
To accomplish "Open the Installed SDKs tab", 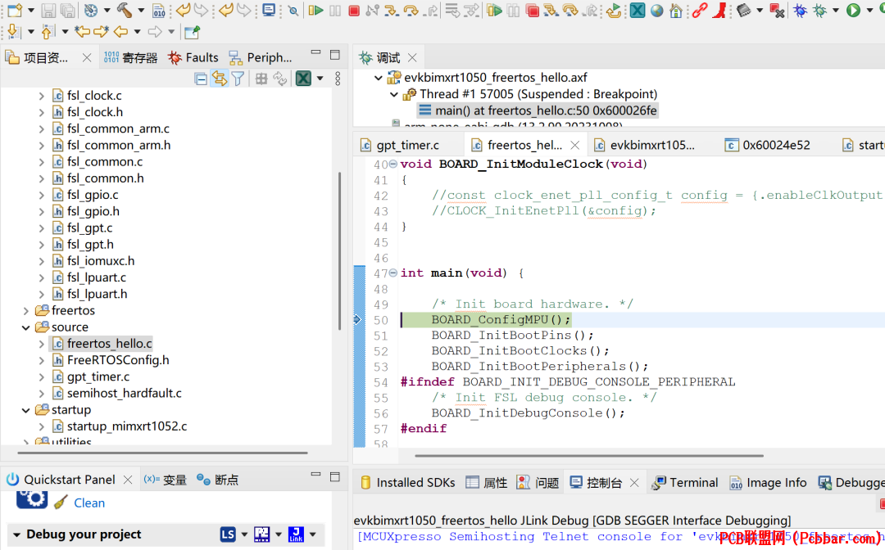I will click(407, 482).
